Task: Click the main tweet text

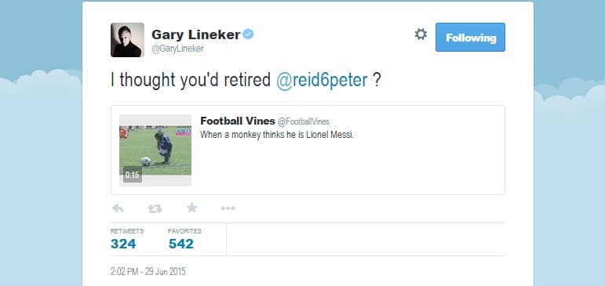Action: pyautogui.click(x=246, y=80)
